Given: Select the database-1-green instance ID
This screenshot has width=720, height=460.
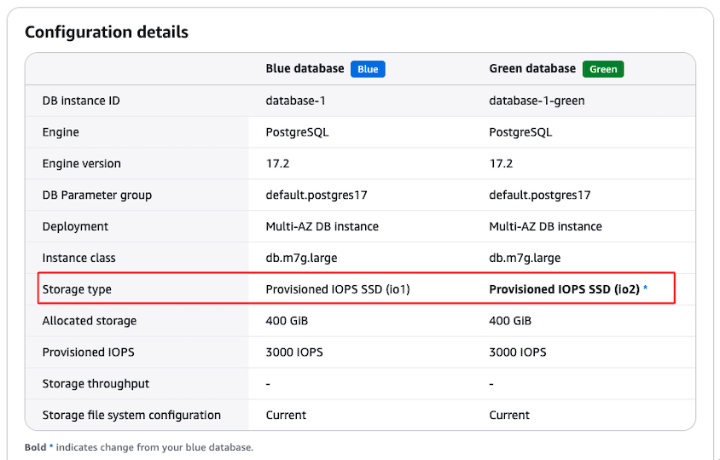Looking at the screenshot, I should (x=537, y=101).
